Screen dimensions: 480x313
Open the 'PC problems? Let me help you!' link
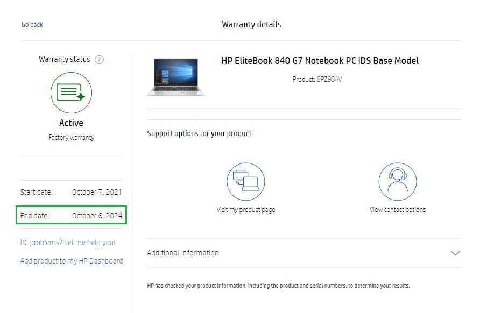(x=68, y=243)
